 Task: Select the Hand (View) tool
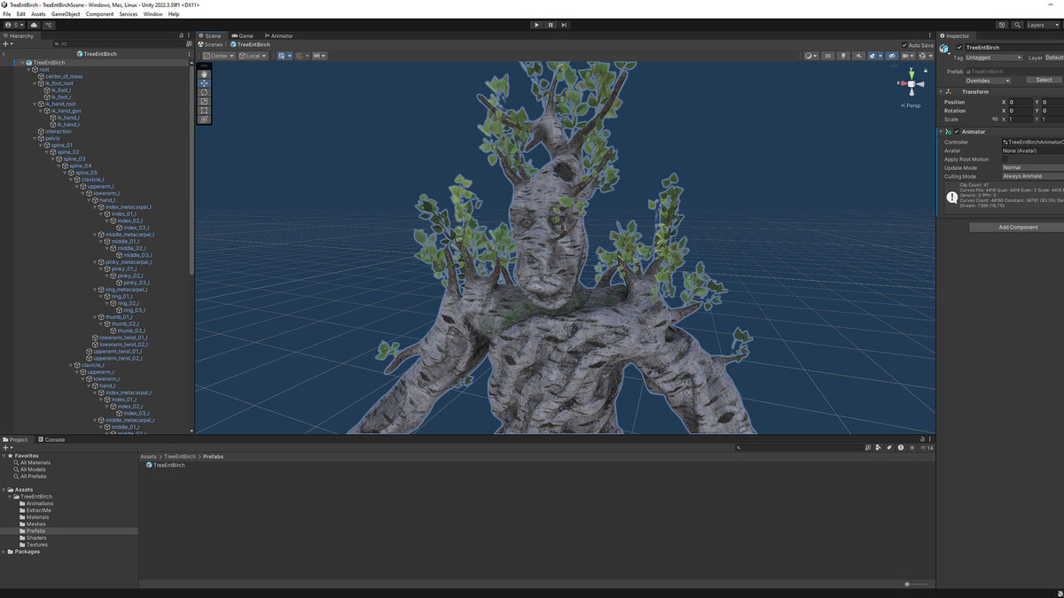(204, 74)
